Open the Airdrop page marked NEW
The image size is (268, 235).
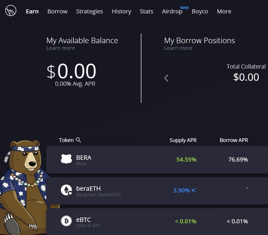tap(172, 11)
